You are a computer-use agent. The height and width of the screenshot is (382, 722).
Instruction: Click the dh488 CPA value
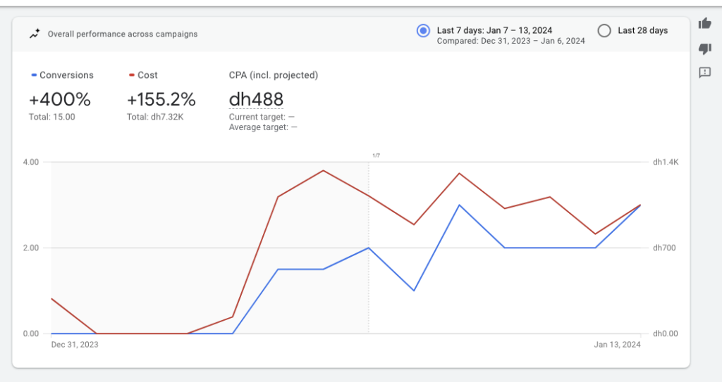(x=256, y=99)
